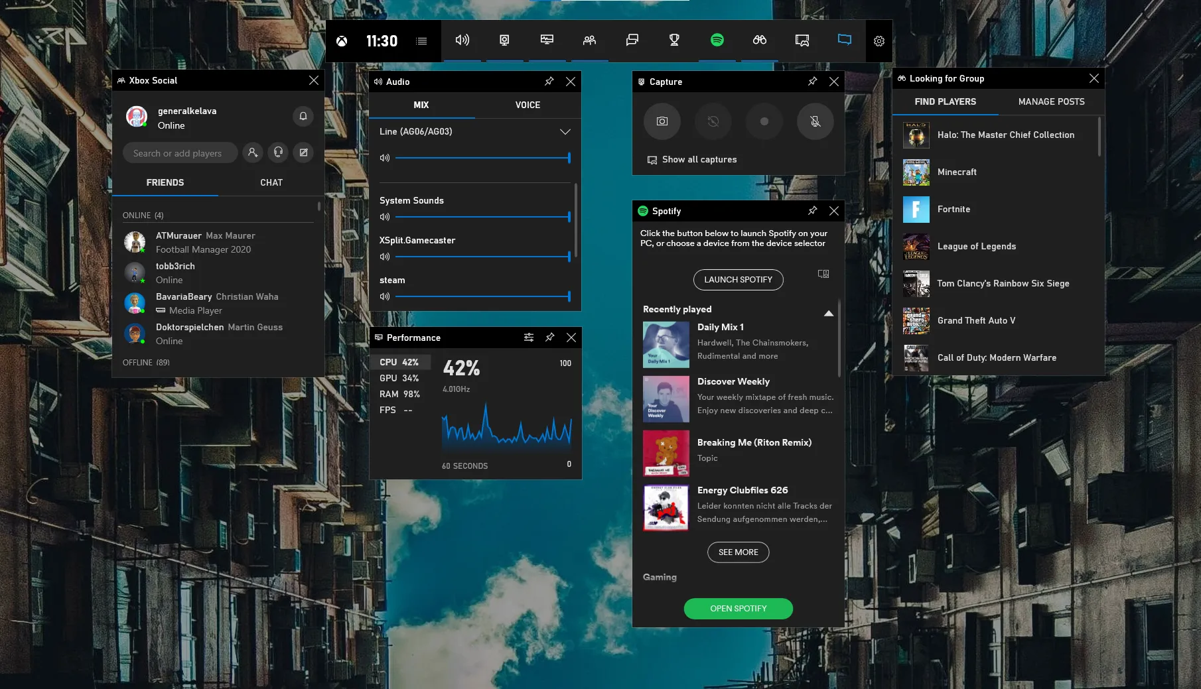Click the OPEN SPOTIFY button
Image resolution: width=1201 pixels, height=689 pixels.
click(739, 609)
